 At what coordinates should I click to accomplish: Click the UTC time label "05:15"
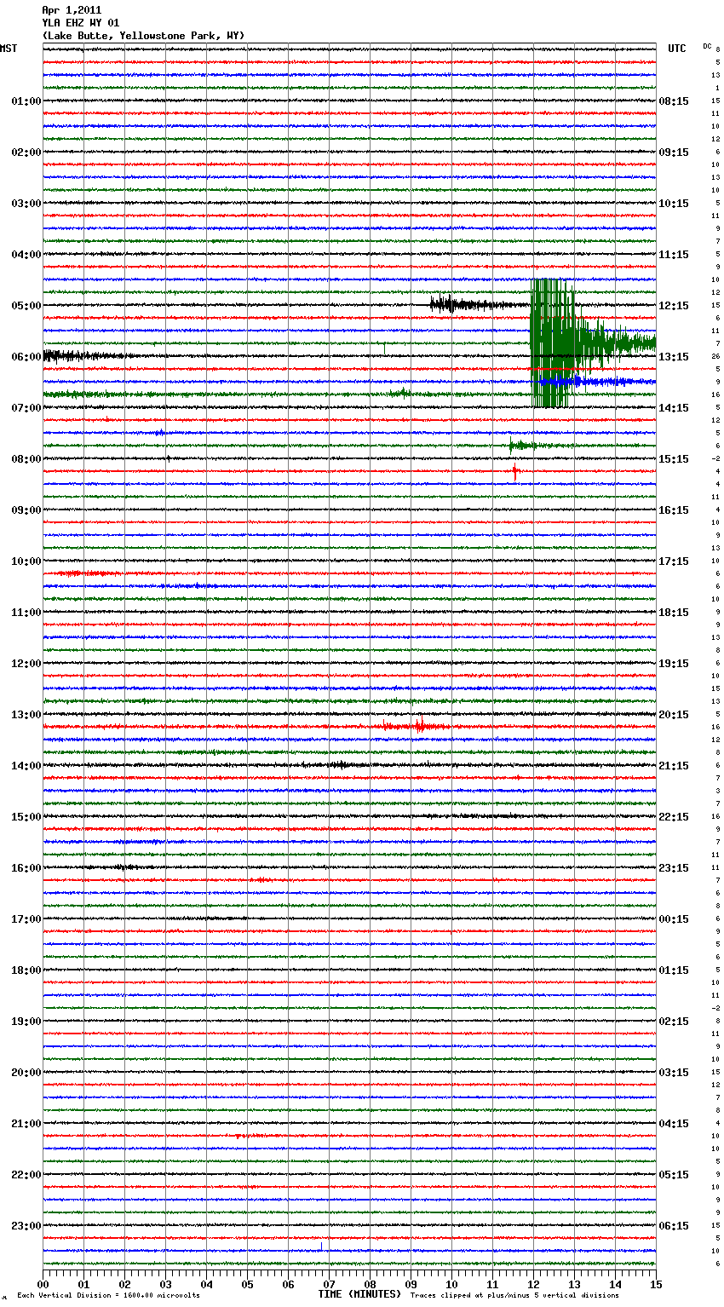[674, 1175]
